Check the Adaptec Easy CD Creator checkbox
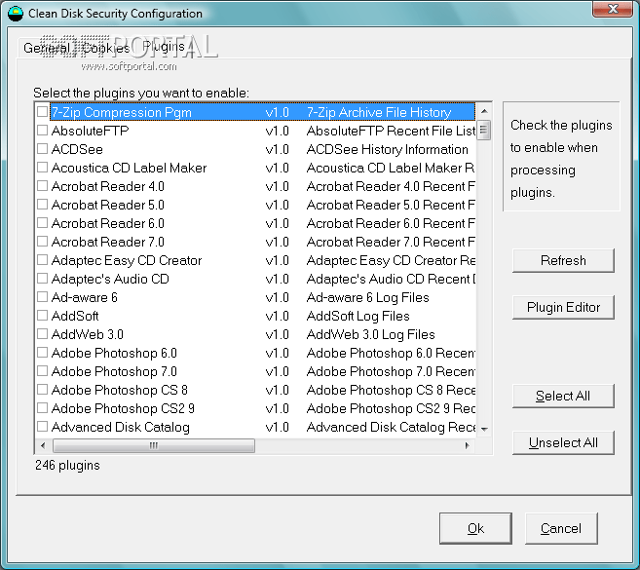640x570 pixels. click(43, 260)
